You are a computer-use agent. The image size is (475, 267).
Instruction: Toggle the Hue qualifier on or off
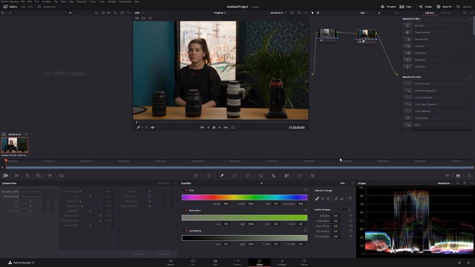click(x=186, y=190)
